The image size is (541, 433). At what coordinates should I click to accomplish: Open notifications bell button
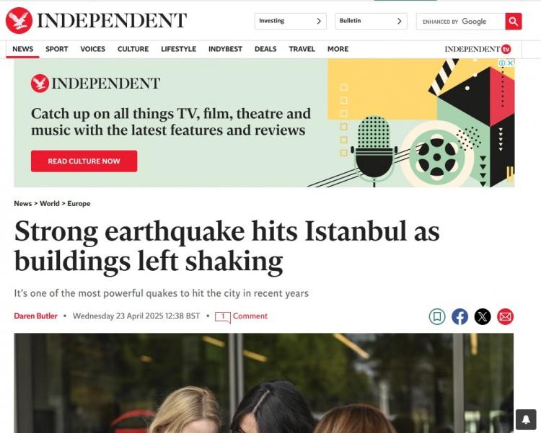[526, 419]
